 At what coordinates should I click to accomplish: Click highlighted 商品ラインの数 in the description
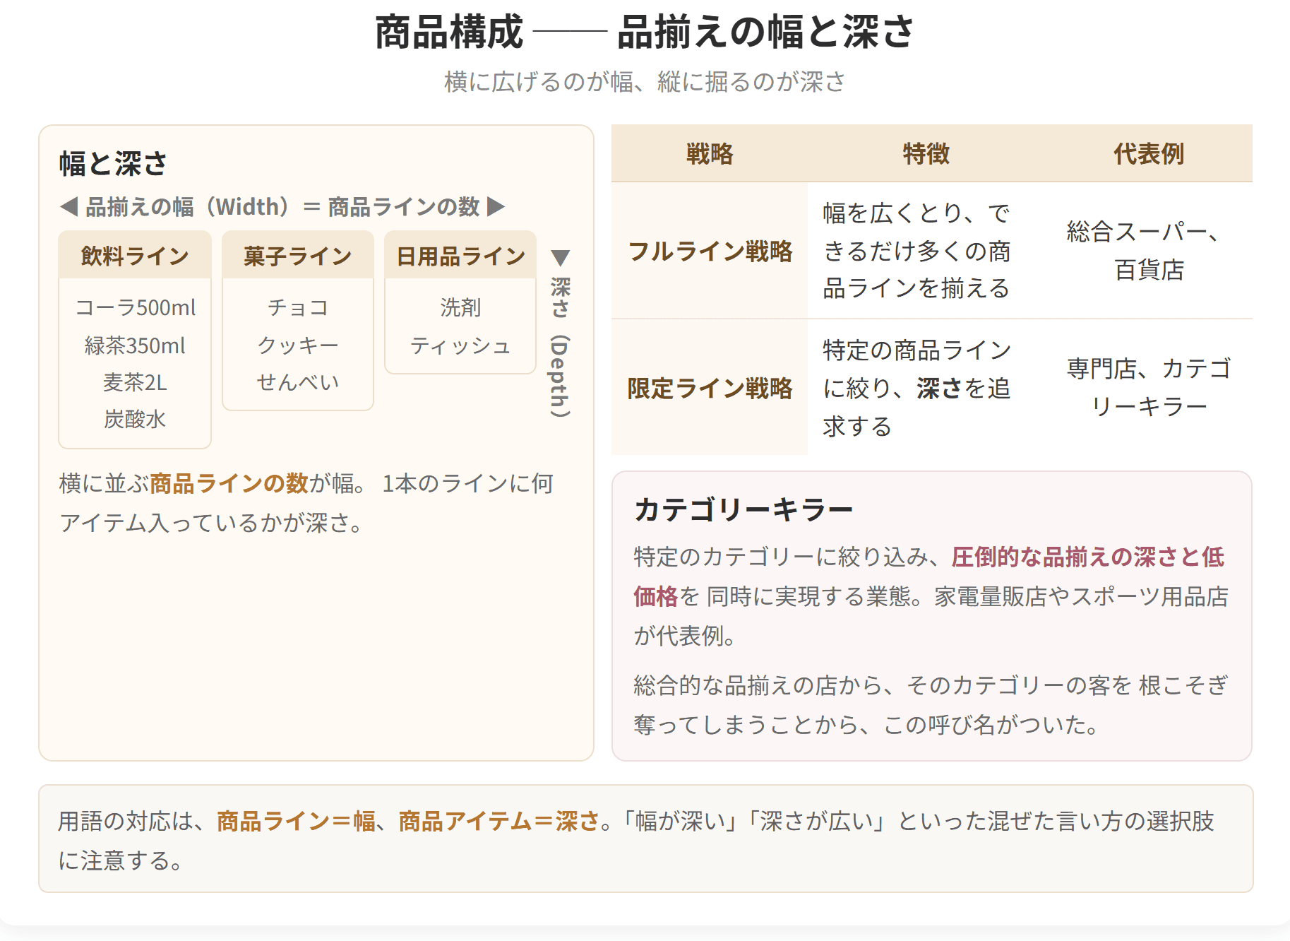point(229,483)
